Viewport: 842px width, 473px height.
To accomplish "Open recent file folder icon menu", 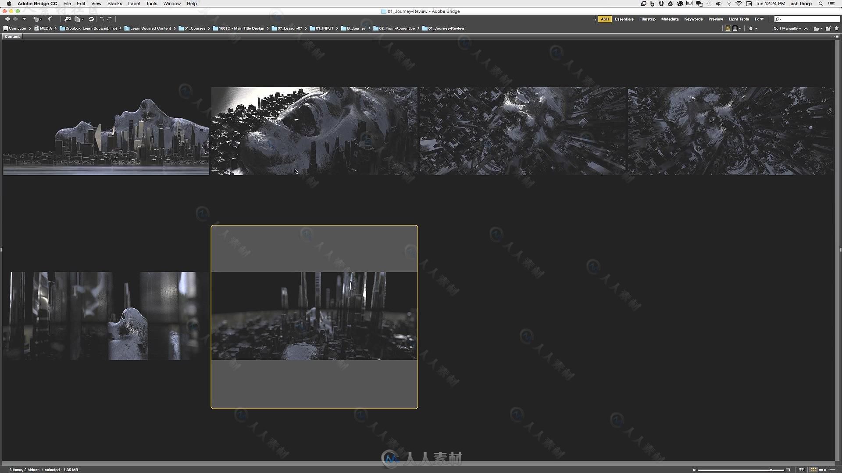I will (818, 28).
